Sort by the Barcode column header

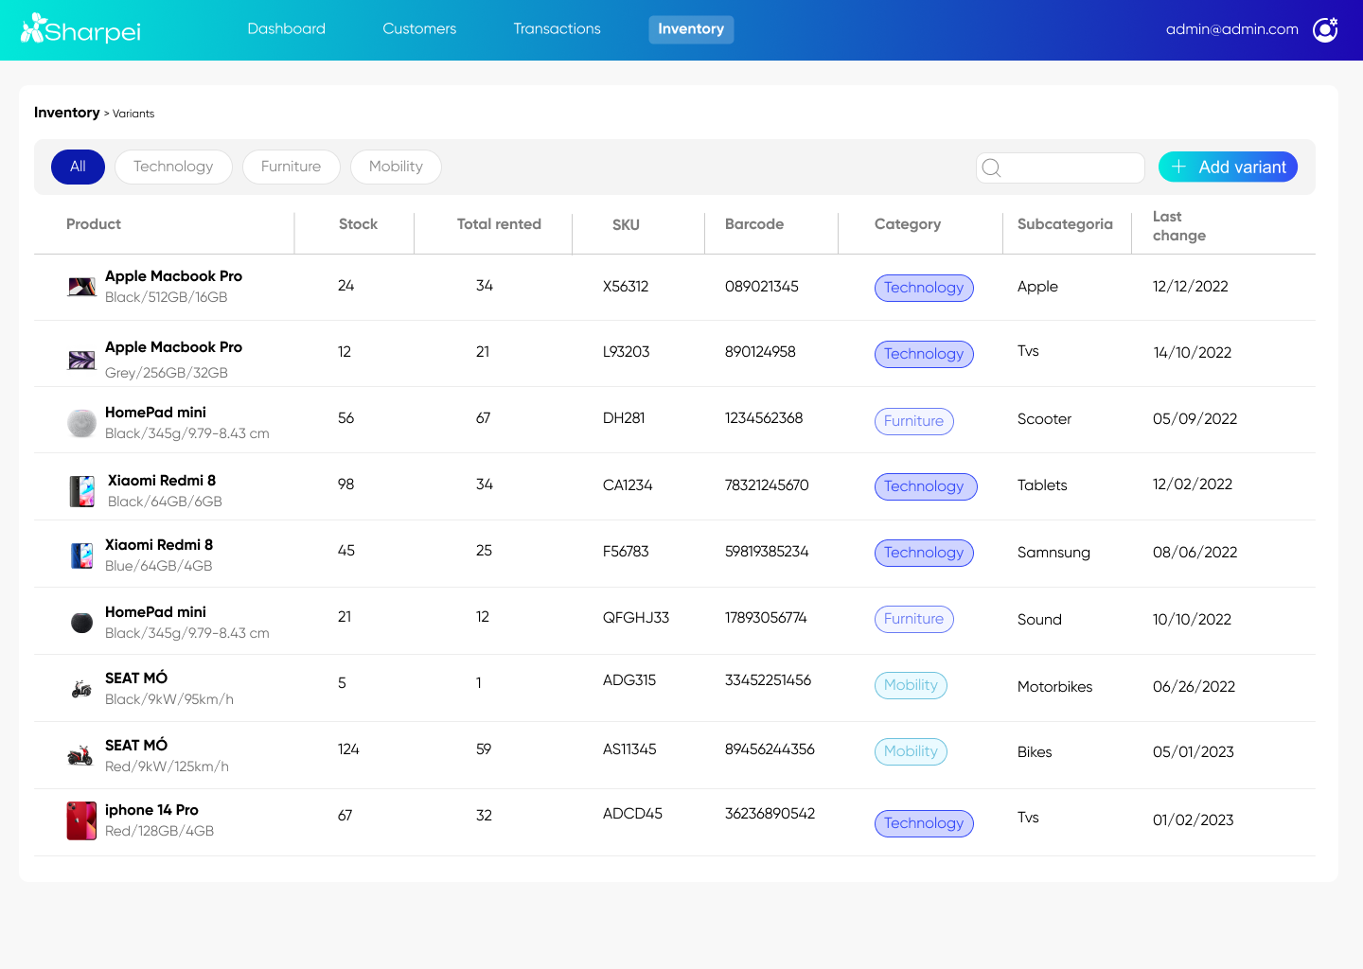[753, 224]
